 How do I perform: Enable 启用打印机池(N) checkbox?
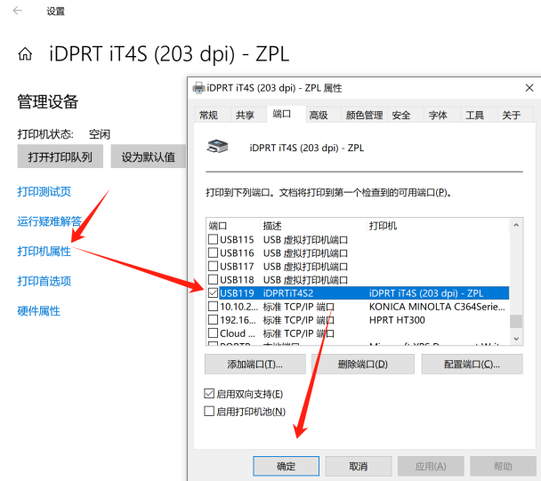click(x=209, y=412)
